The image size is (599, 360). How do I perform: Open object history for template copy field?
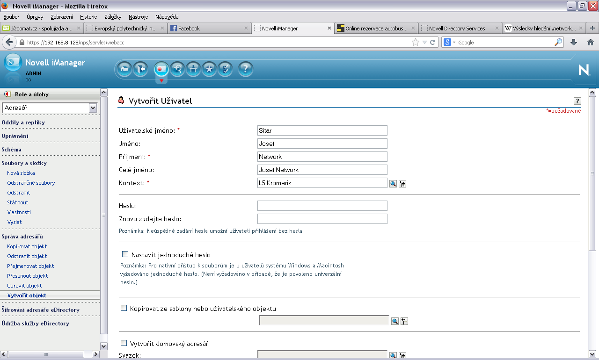[x=404, y=321]
